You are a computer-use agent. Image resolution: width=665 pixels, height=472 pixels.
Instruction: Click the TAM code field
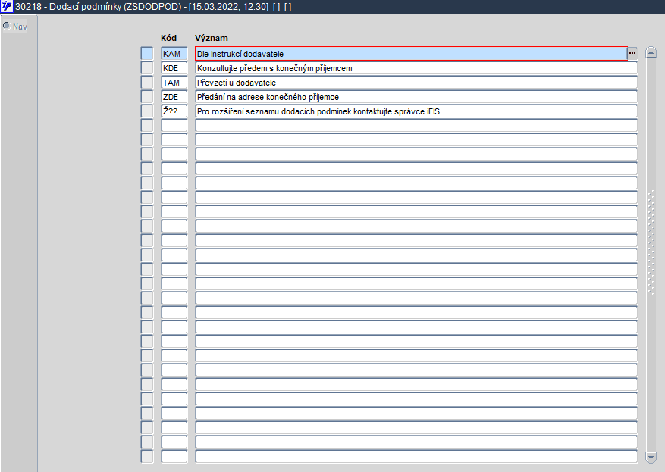click(174, 82)
